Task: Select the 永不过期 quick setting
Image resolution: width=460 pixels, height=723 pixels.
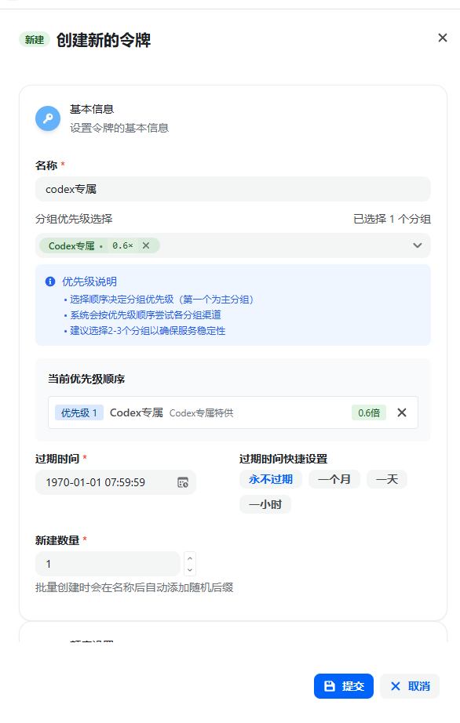Action: tap(271, 479)
